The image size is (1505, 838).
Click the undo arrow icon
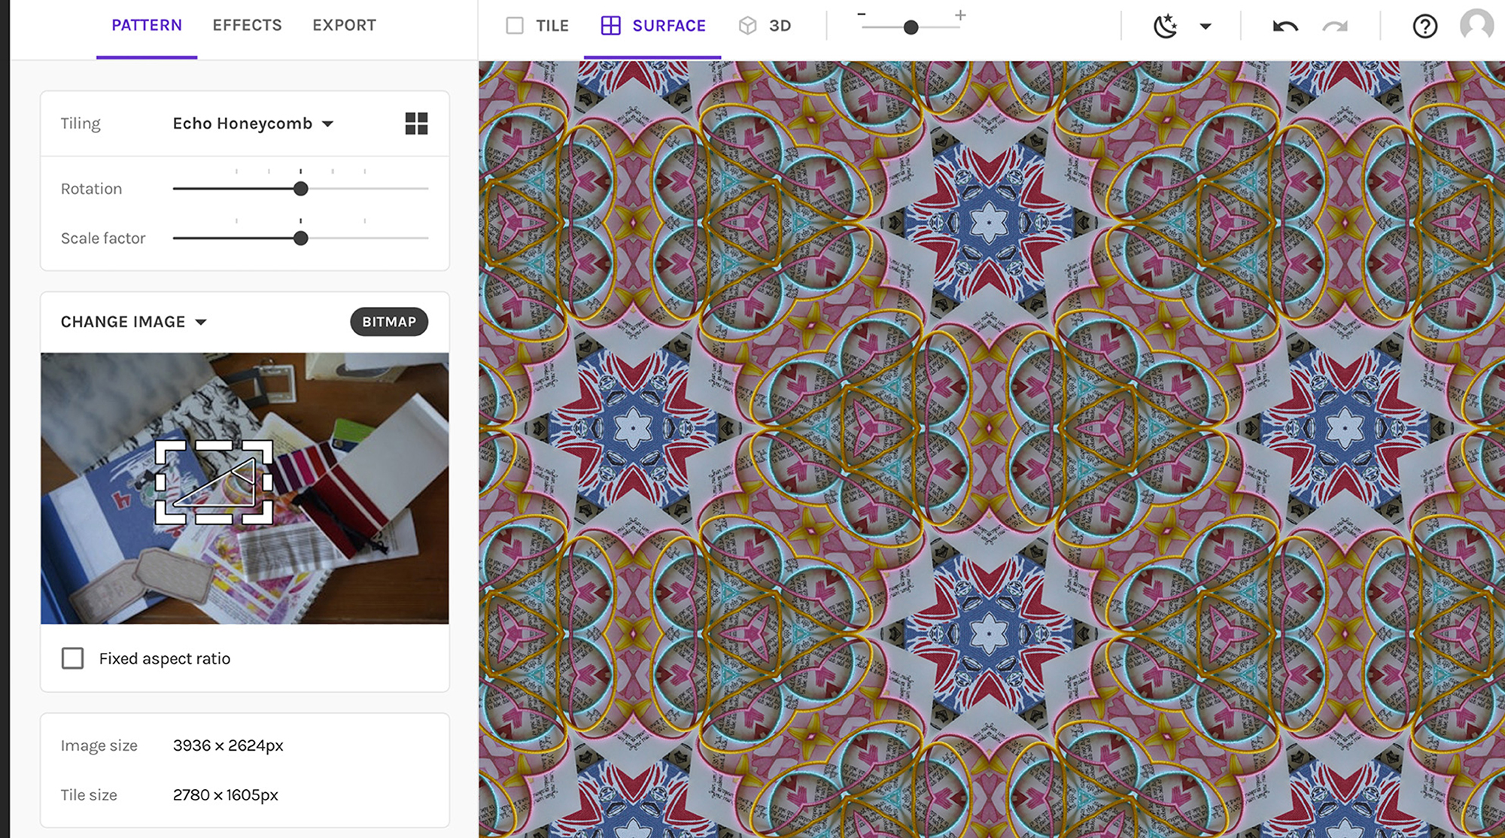pyautogui.click(x=1285, y=26)
